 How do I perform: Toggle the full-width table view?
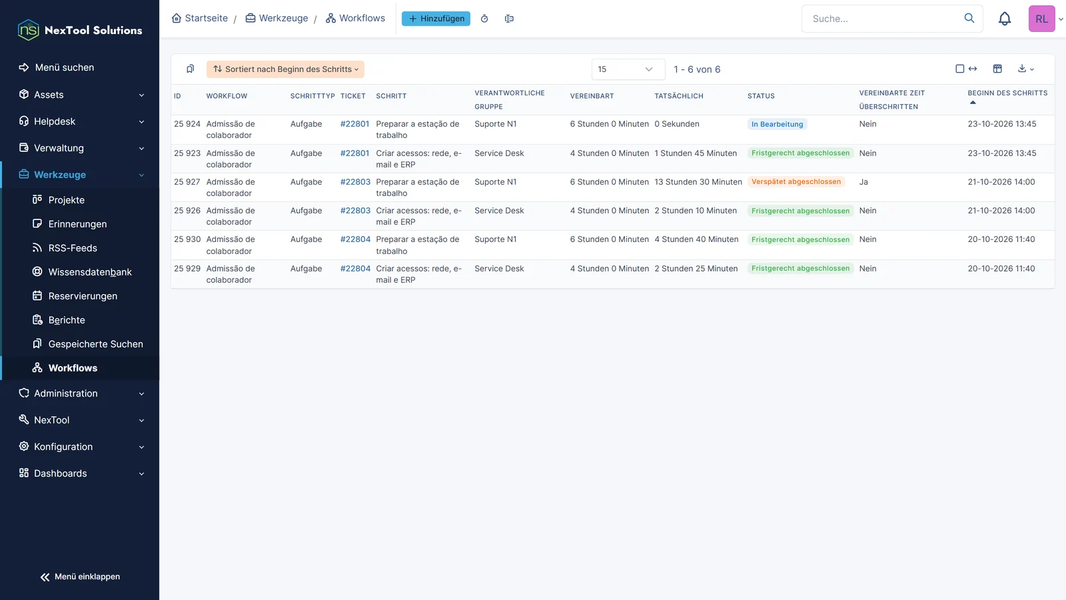click(x=966, y=69)
